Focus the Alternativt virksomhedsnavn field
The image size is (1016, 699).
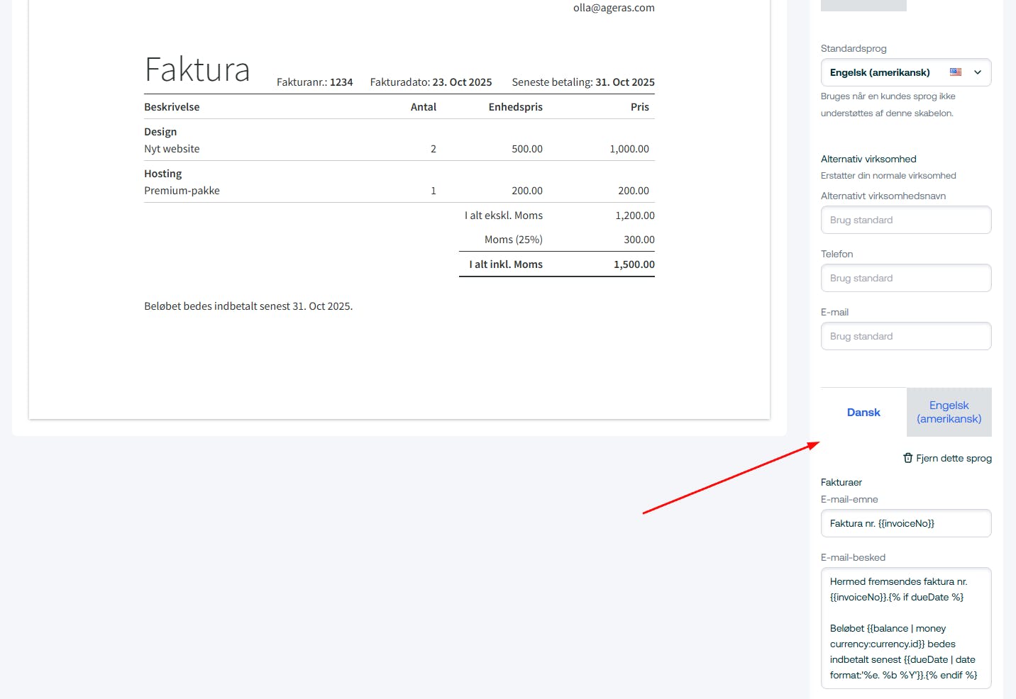905,220
